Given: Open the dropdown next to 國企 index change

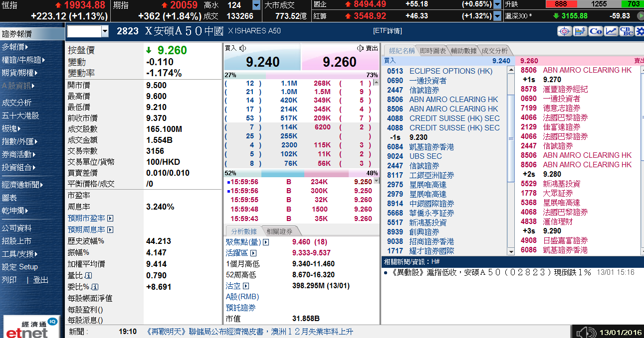Looking at the screenshot, I should pos(497,4).
